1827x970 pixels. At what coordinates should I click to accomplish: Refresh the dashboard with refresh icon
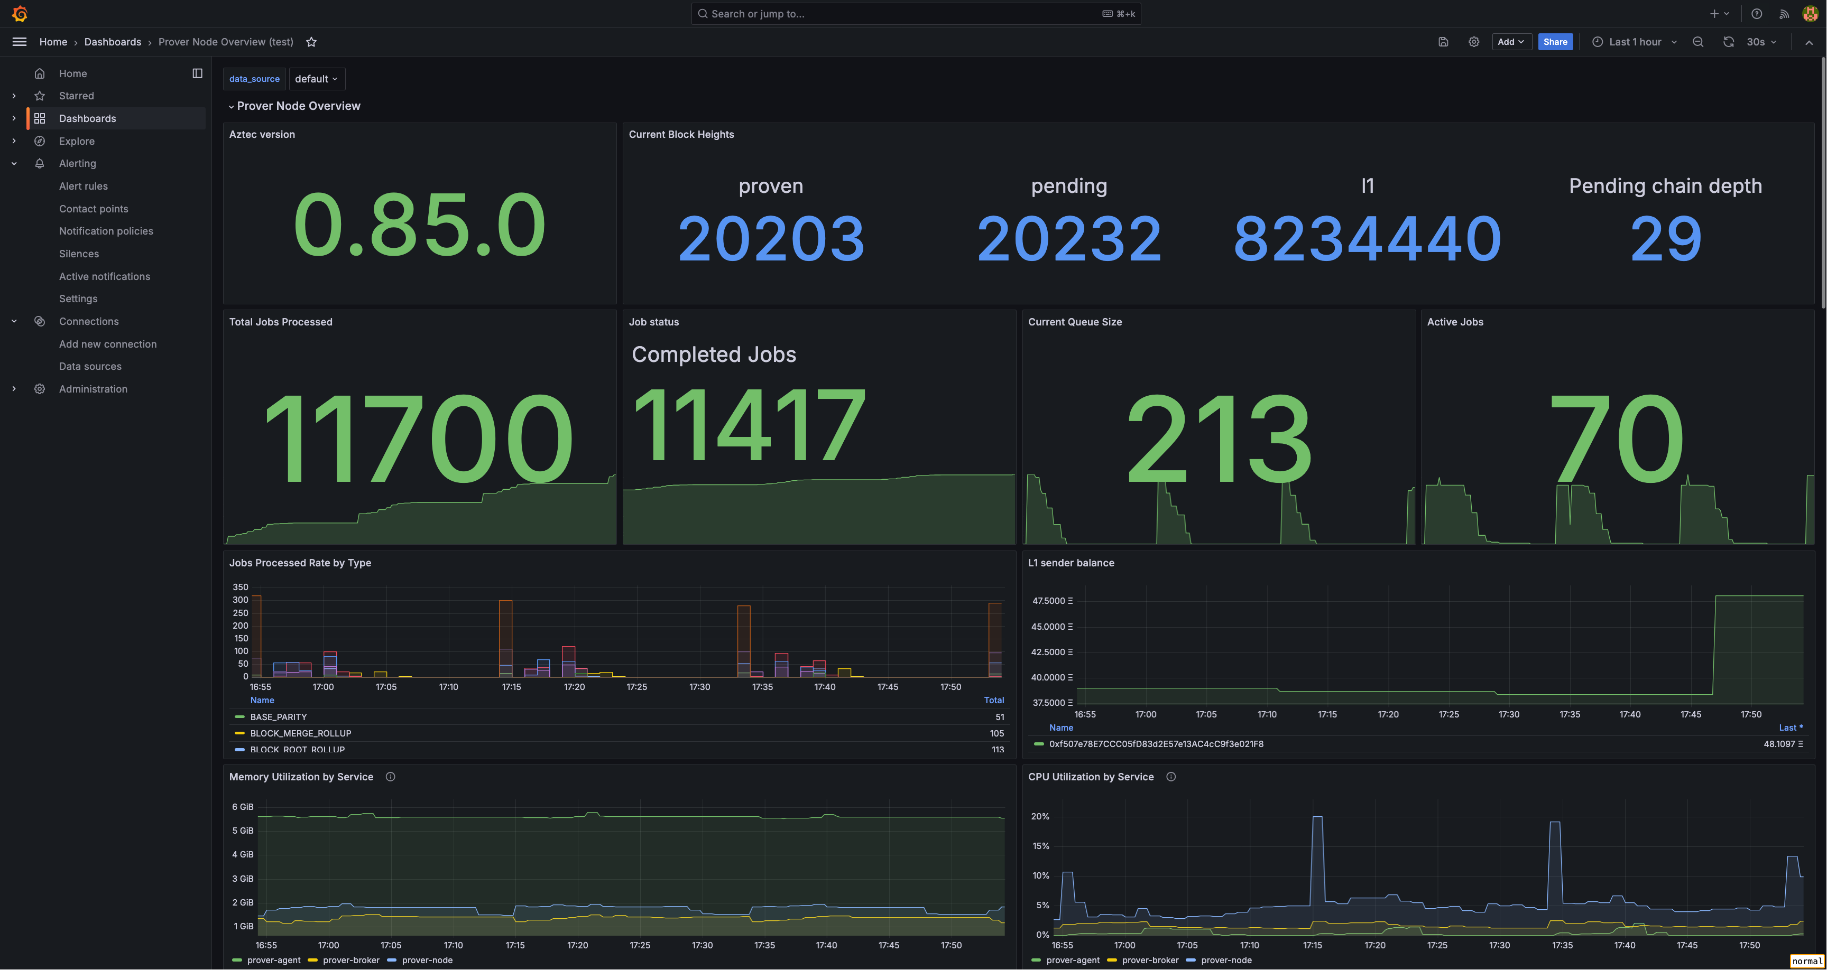coord(1729,42)
